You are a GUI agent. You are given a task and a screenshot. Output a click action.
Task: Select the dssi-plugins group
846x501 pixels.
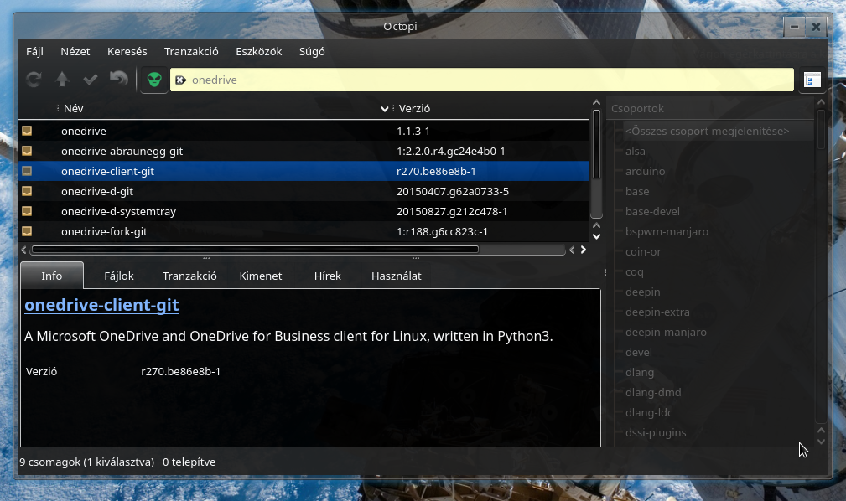(x=656, y=432)
